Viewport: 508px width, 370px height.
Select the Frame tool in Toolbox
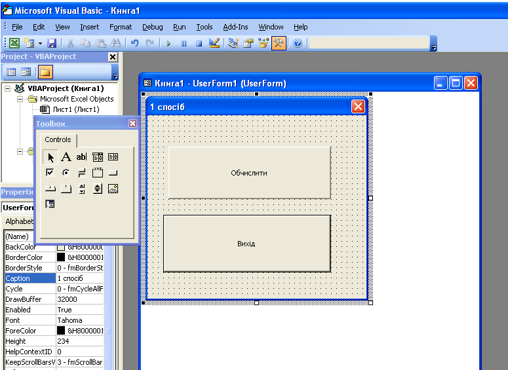click(98, 172)
